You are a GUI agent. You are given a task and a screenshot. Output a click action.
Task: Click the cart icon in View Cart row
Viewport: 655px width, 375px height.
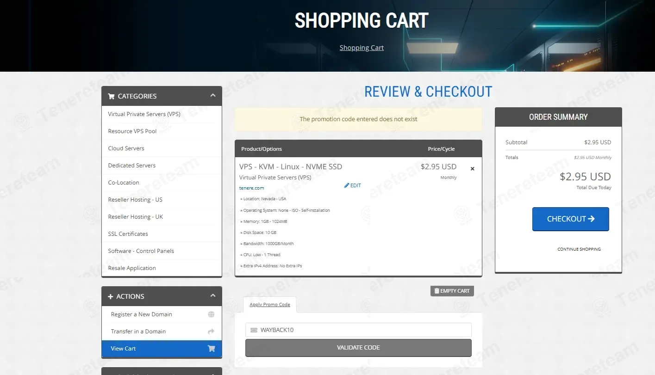point(211,349)
